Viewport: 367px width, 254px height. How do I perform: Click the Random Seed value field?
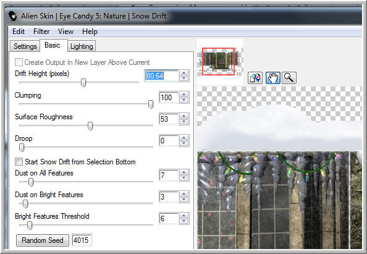pos(82,240)
